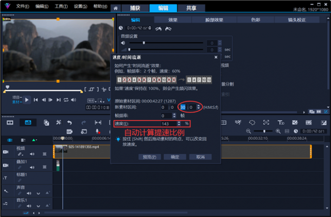
Task: Open the 3D title editor
Action: click(281, 122)
